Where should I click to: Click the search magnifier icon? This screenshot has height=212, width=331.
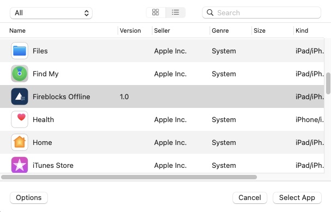[210, 13]
